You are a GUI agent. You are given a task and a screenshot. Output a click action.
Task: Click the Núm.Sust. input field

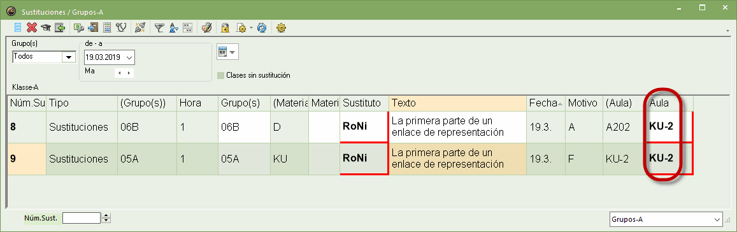[x=82, y=218]
